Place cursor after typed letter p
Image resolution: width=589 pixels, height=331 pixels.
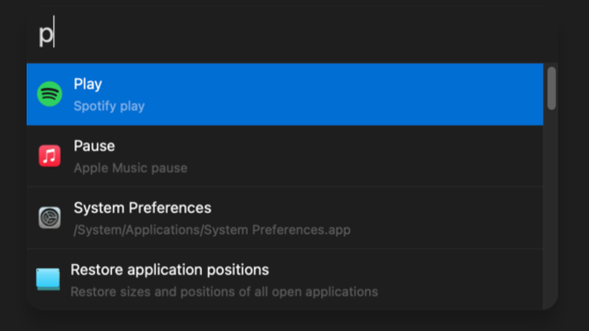(54, 32)
